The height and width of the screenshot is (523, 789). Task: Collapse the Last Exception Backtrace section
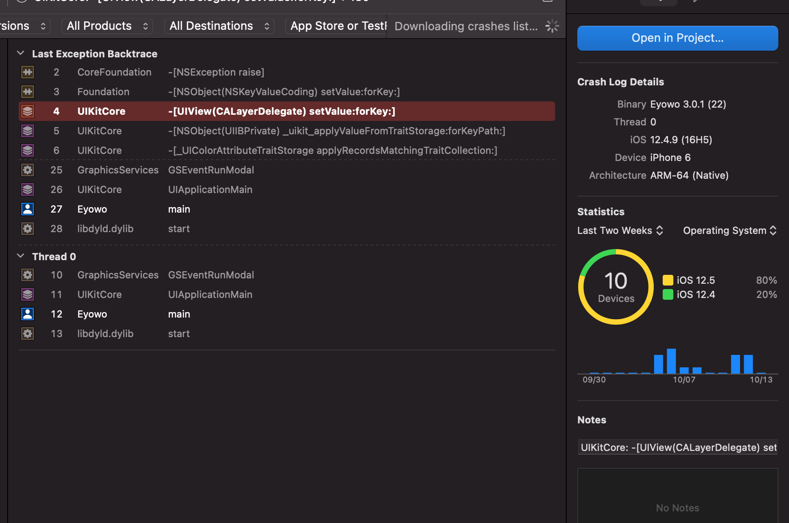point(20,53)
